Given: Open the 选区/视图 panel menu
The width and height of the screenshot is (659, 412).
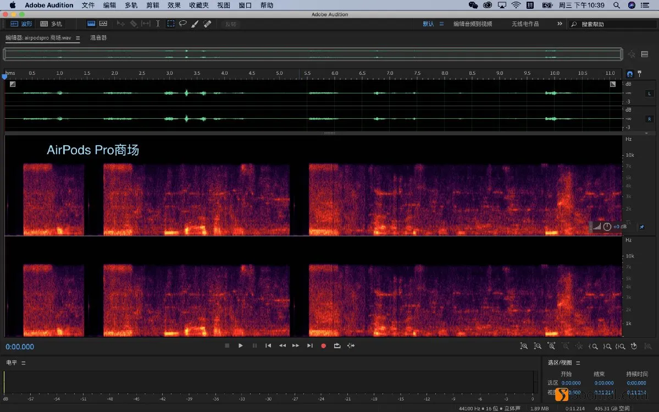Looking at the screenshot, I should click(x=578, y=363).
